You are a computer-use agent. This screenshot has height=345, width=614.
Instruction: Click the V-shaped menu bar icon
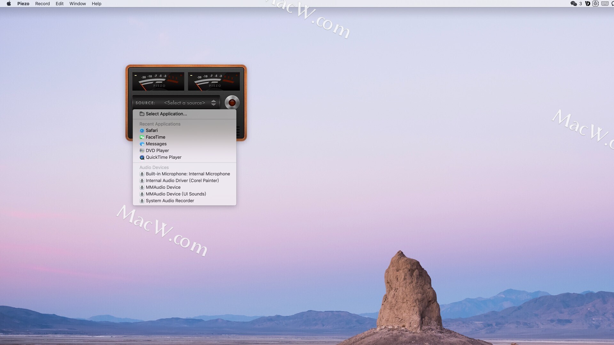587,4
